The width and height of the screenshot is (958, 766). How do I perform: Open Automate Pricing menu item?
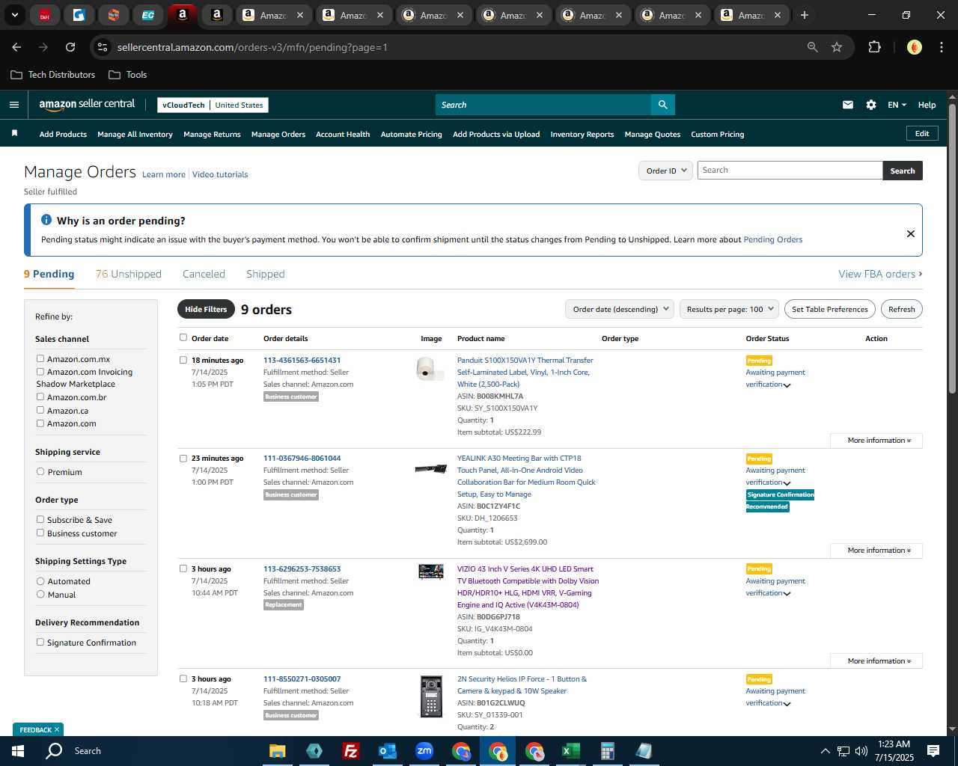coord(412,135)
